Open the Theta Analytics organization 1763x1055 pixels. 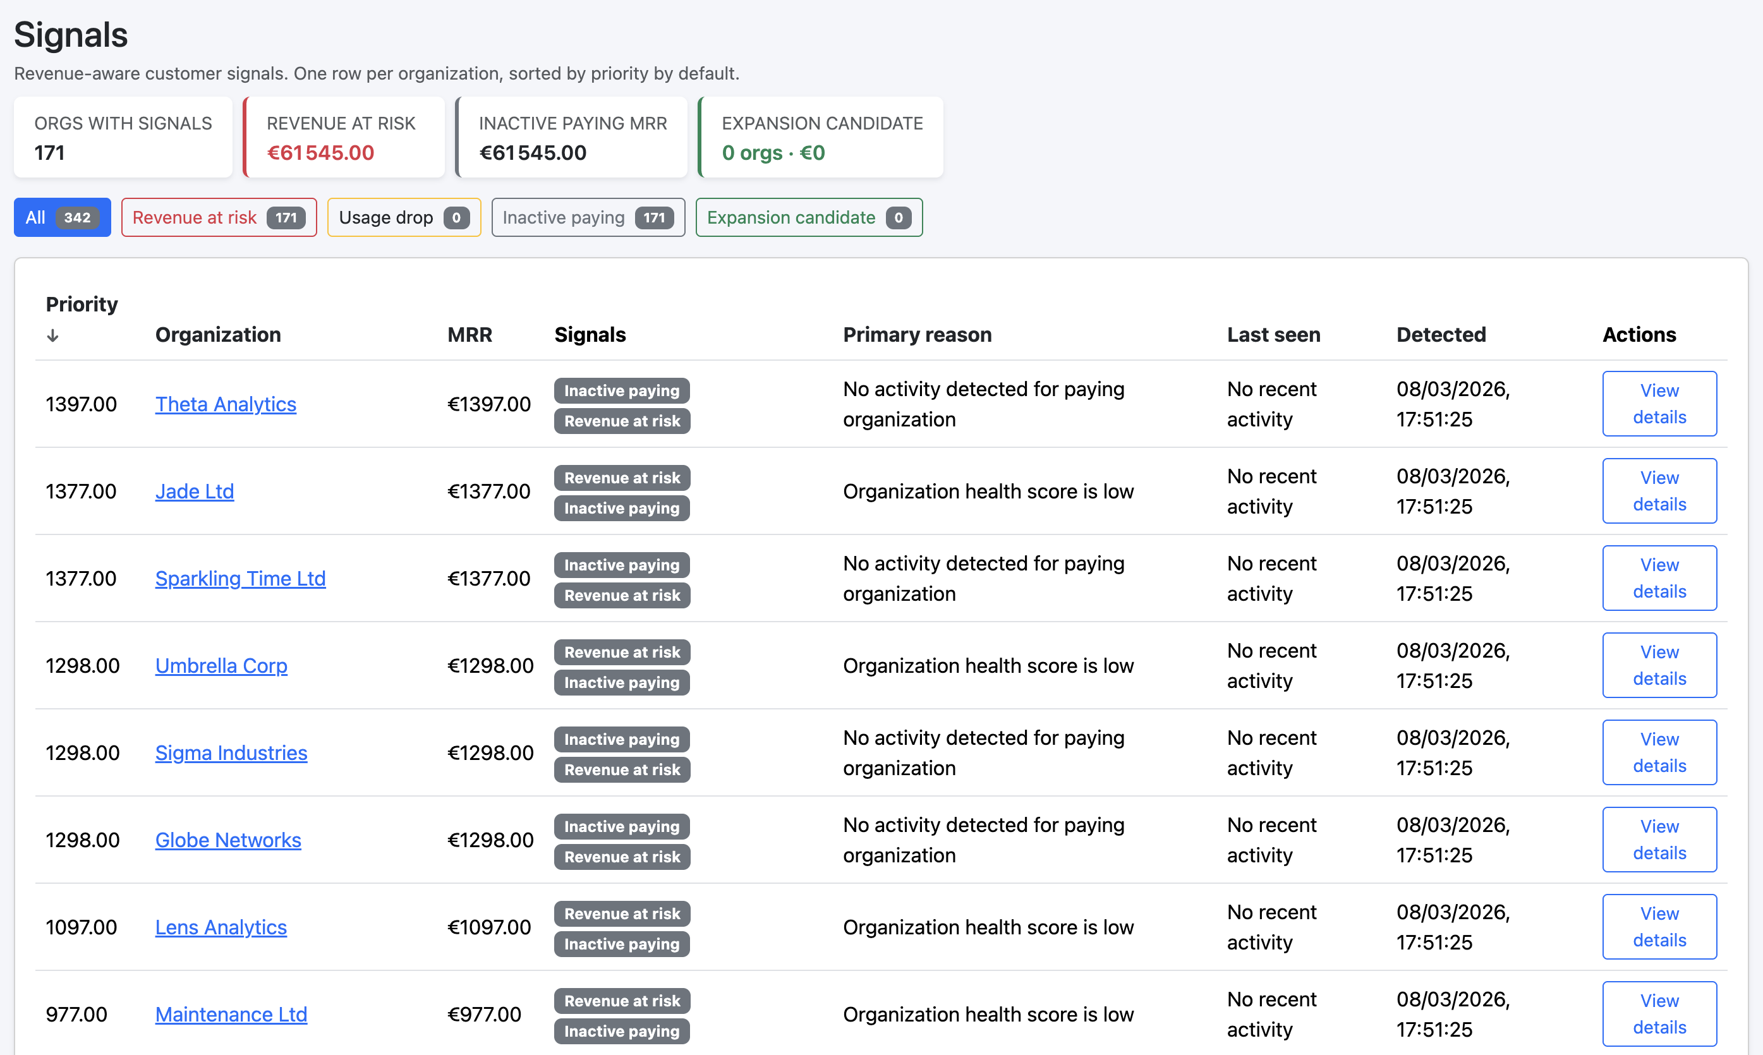coord(226,404)
